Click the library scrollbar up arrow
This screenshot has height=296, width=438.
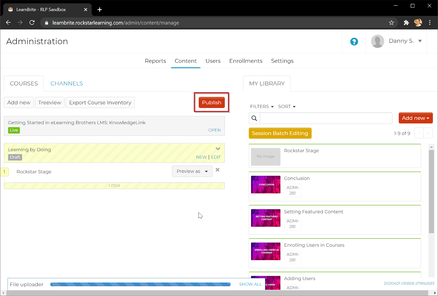click(x=431, y=147)
